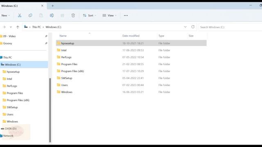Open Program Files in navigation tree
This screenshot has width=262, height=147.
[15, 93]
